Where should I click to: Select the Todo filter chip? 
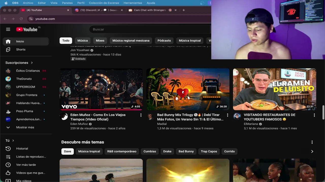(x=66, y=41)
